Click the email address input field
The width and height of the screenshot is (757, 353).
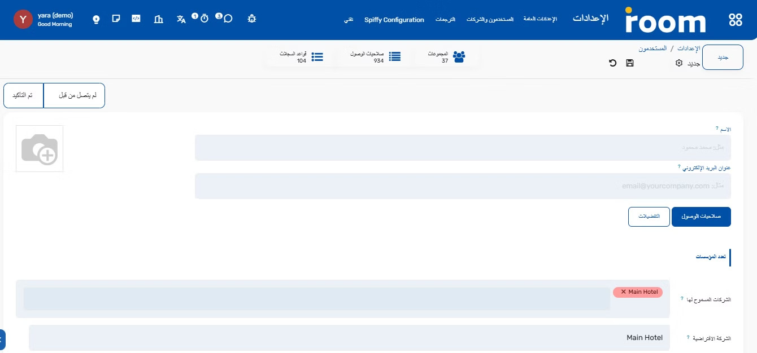(x=462, y=186)
